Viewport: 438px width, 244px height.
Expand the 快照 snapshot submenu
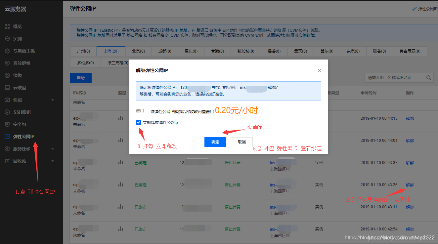pos(52,100)
